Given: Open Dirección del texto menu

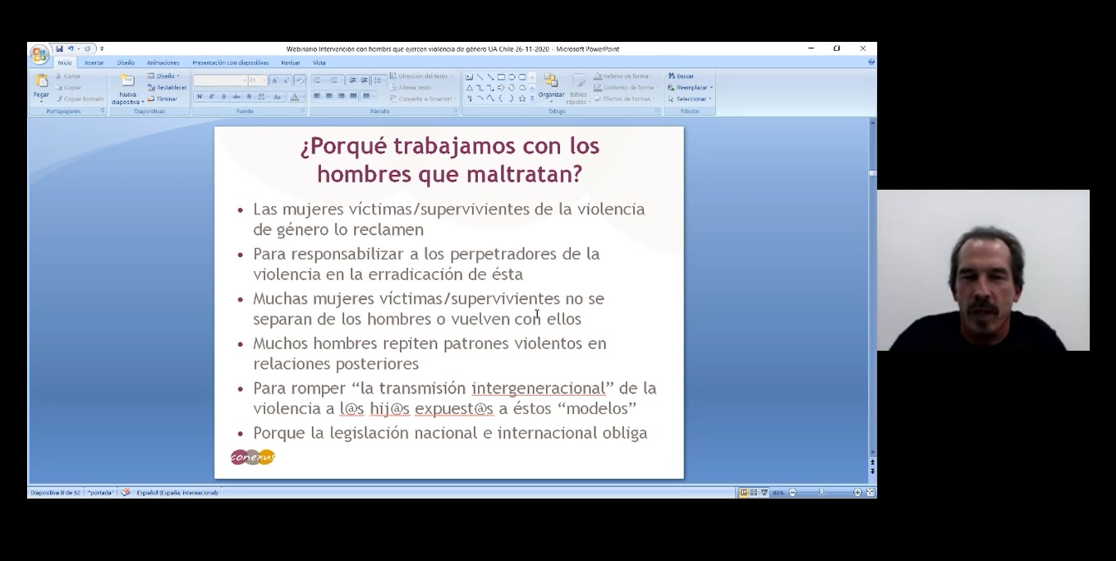Looking at the screenshot, I should (x=421, y=76).
